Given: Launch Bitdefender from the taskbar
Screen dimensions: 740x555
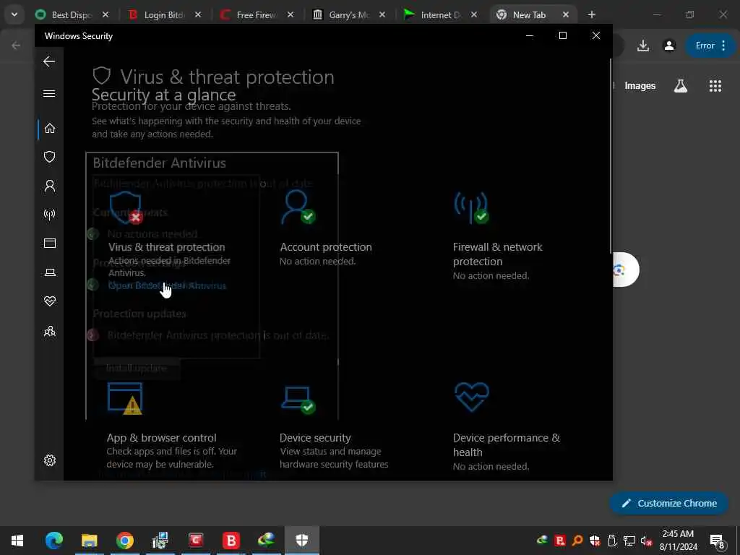Looking at the screenshot, I should (231, 541).
